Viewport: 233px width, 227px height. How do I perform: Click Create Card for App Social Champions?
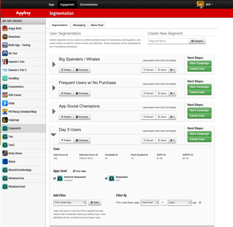point(199,116)
